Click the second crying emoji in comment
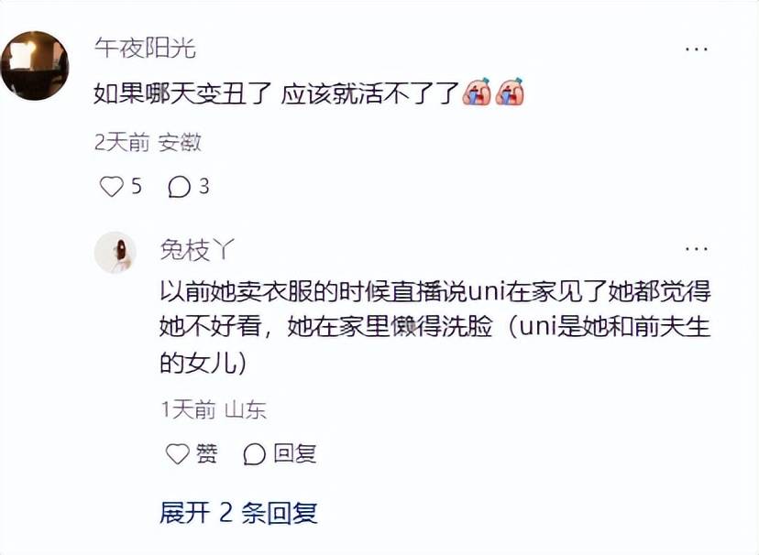This screenshot has height=555, width=759. (510, 92)
